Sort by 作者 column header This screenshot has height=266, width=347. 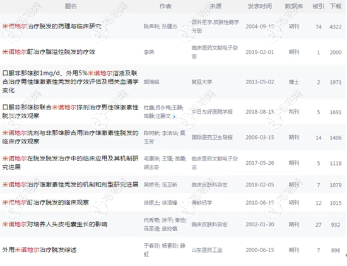coord(165,6)
